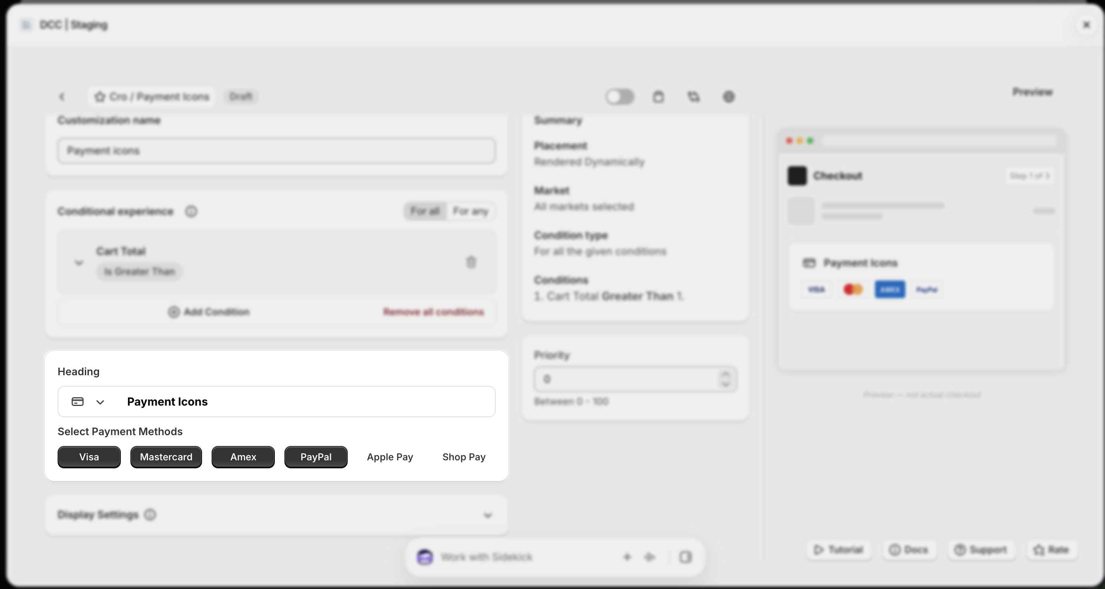The image size is (1105, 589).
Task: Delete the Cart Total condition with the trash icon
Action: 471,262
